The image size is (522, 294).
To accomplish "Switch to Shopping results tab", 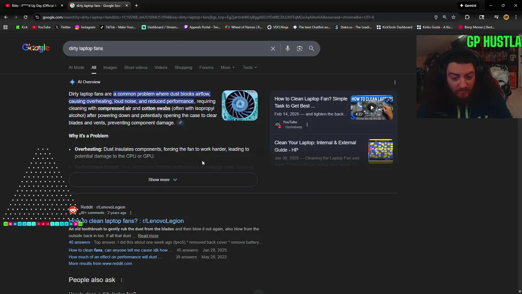I will click(x=184, y=68).
